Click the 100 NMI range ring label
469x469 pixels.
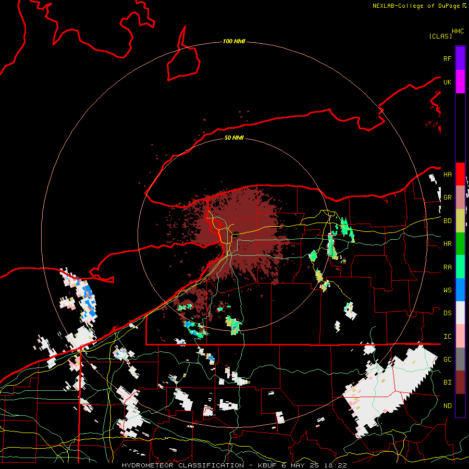point(234,41)
